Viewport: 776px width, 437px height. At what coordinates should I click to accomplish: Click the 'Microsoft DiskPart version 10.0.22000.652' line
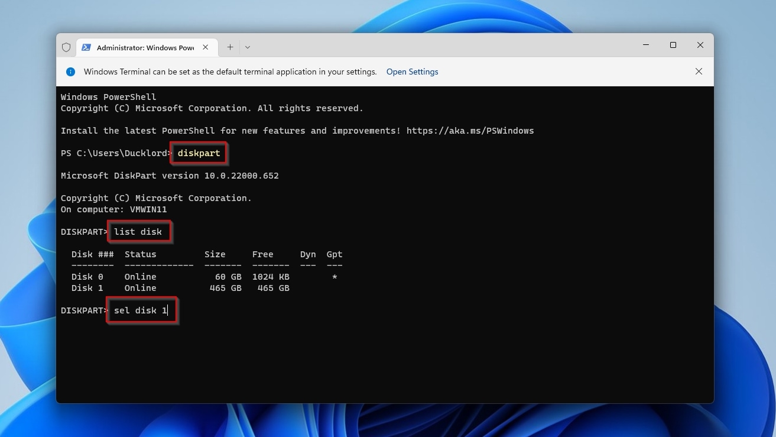tap(170, 176)
